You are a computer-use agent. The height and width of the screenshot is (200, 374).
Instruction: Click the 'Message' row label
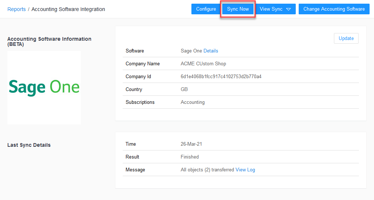tap(135, 170)
